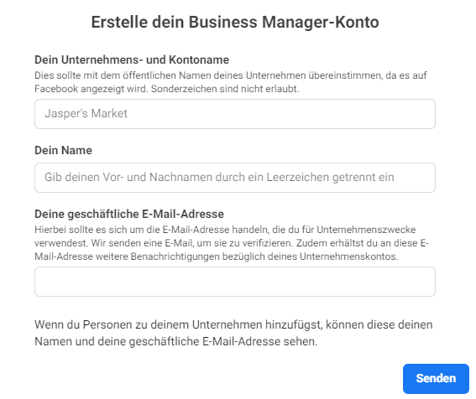Click the 'Manager-Konto' part of the title
Image resolution: width=476 pixels, height=399 pixels.
320,22
